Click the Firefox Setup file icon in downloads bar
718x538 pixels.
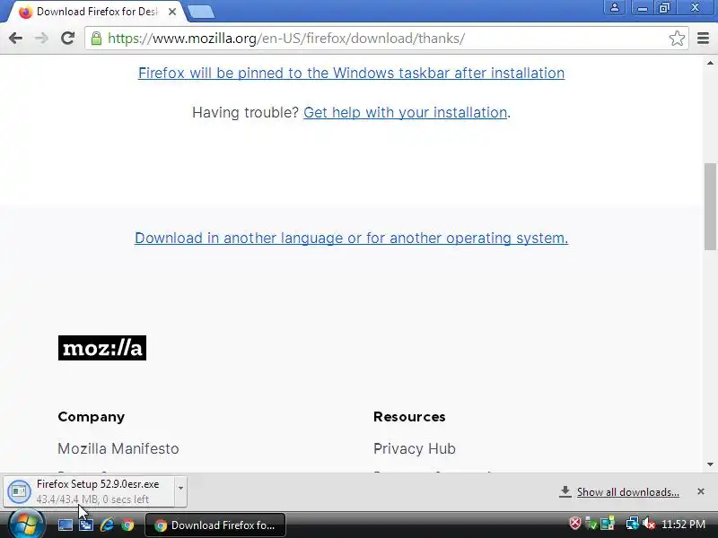click(x=19, y=491)
